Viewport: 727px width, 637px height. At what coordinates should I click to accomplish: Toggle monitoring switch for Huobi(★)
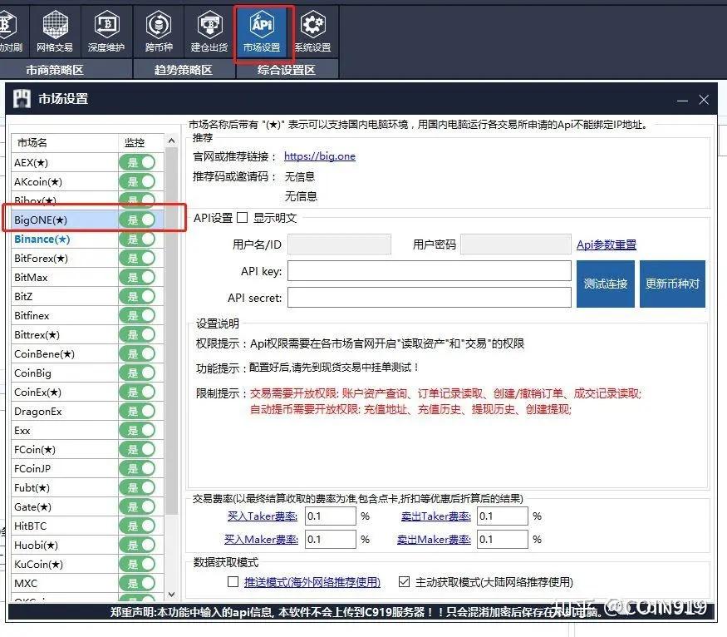pyautogui.click(x=137, y=545)
